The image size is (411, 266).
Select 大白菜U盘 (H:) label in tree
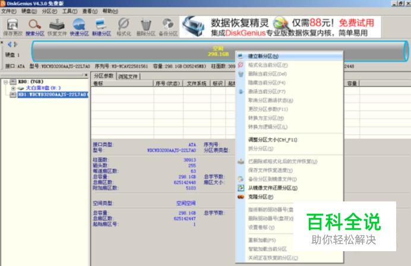pyautogui.click(x=43, y=88)
